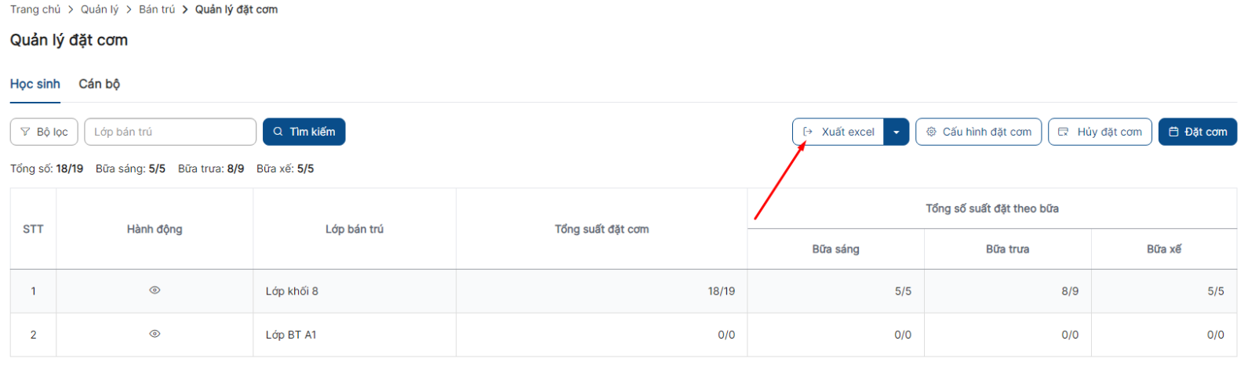Click the Tổng suất đặt cơm column header
Image resolution: width=1255 pixels, height=373 pixels.
click(602, 229)
